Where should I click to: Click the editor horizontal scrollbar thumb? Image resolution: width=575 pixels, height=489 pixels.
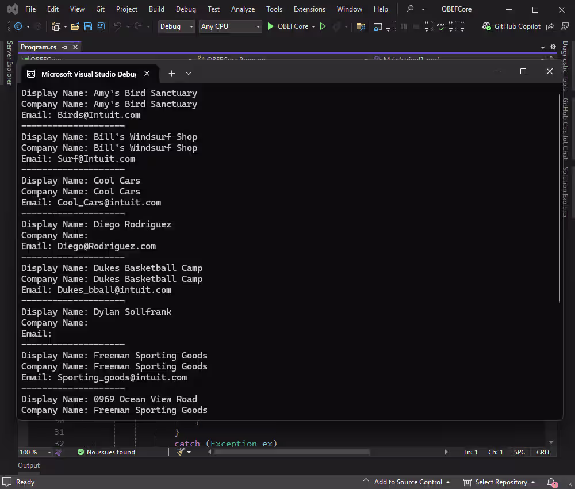[292, 452]
